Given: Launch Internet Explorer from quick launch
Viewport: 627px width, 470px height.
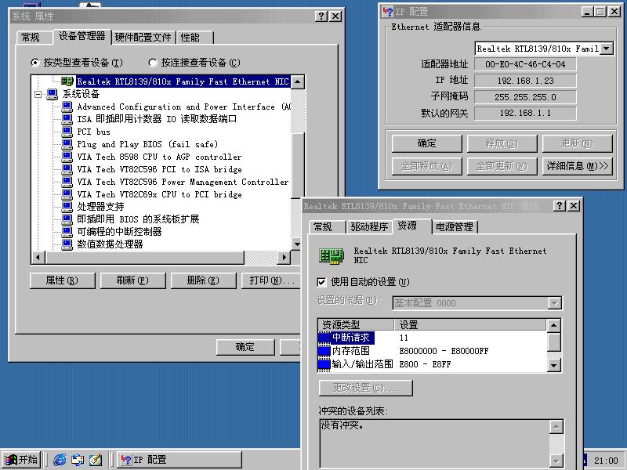Looking at the screenshot, I should 60,460.
